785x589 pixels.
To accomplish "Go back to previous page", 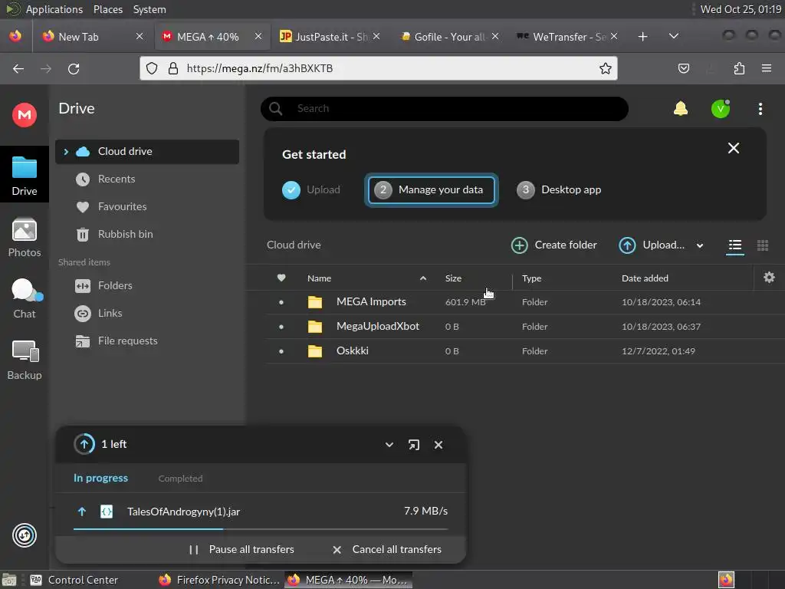I will pos(18,68).
